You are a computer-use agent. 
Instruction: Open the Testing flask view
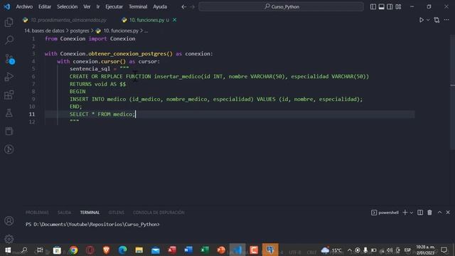9,113
